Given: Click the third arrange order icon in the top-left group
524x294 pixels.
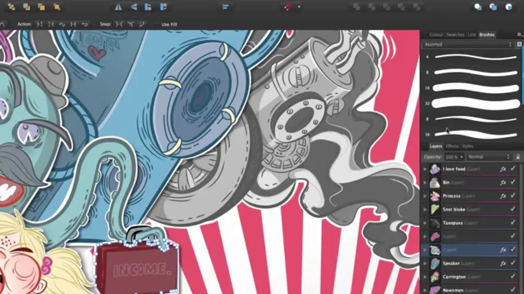Looking at the screenshot, I should click(42, 7).
